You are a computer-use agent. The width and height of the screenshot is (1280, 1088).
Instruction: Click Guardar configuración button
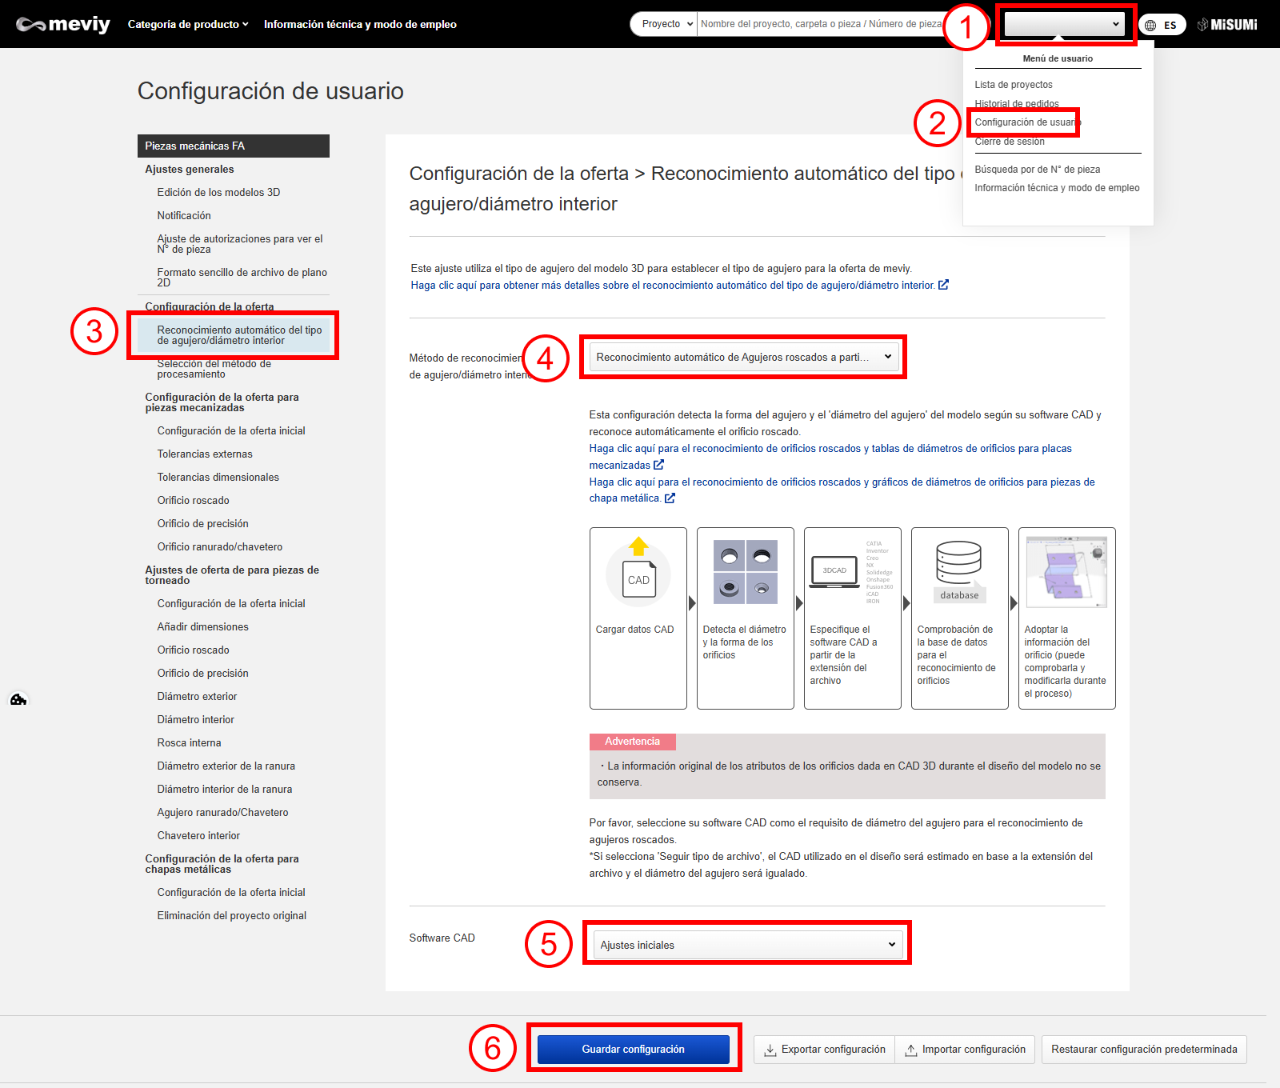633,1050
